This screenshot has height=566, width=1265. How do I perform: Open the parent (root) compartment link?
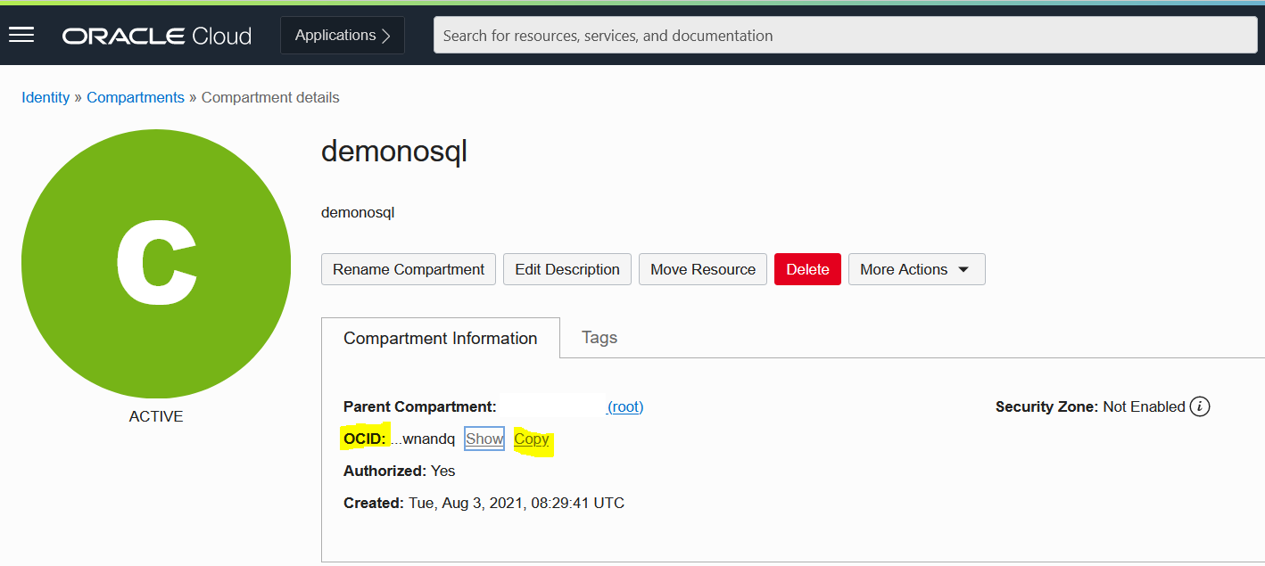625,406
